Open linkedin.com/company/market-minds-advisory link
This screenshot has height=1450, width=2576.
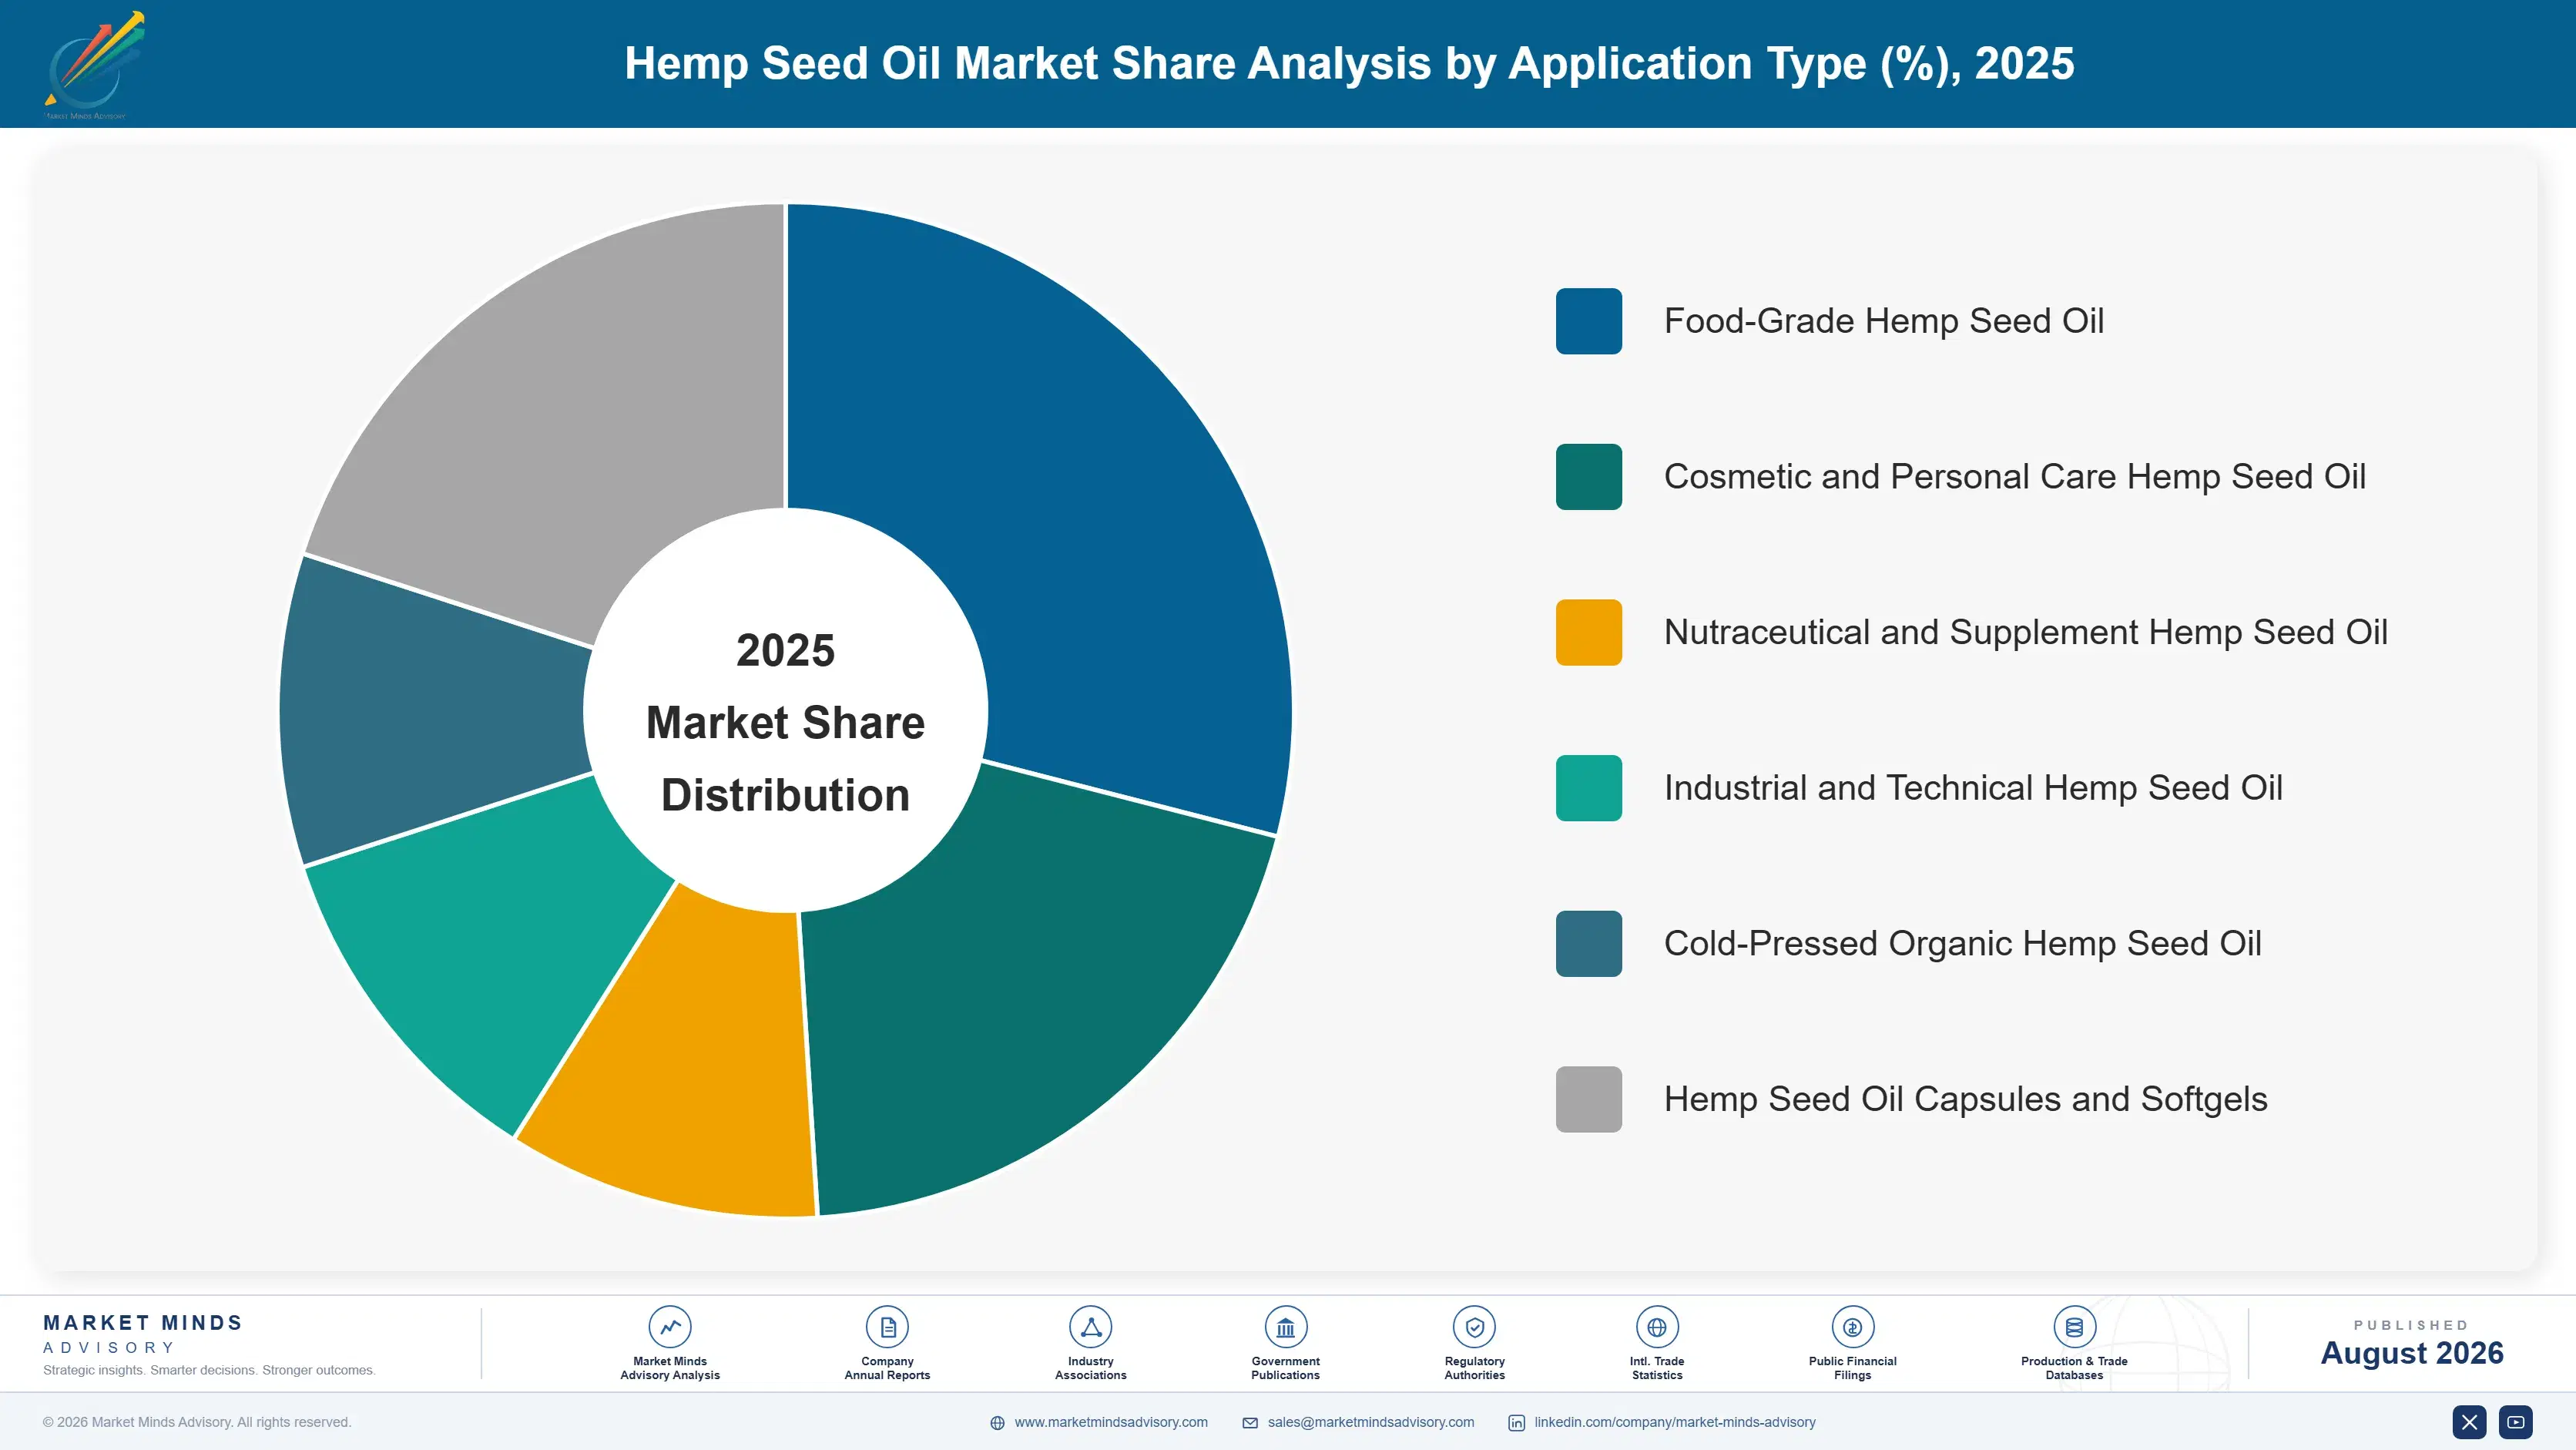tap(1675, 1422)
